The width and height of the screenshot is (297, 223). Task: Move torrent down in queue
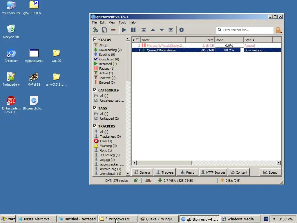[x=162, y=30]
